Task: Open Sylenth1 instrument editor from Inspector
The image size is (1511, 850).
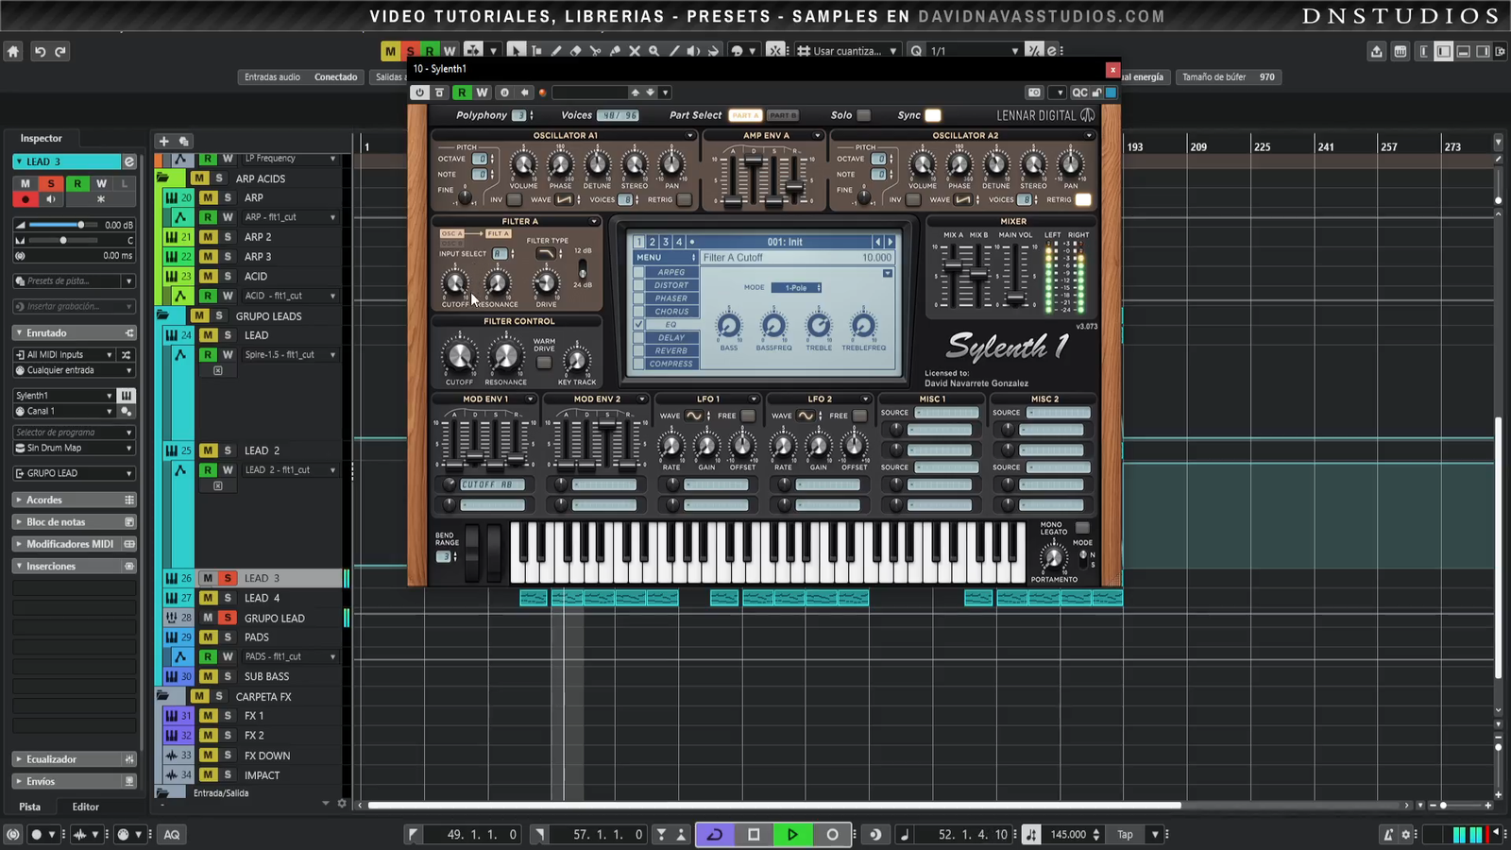Action: click(126, 396)
